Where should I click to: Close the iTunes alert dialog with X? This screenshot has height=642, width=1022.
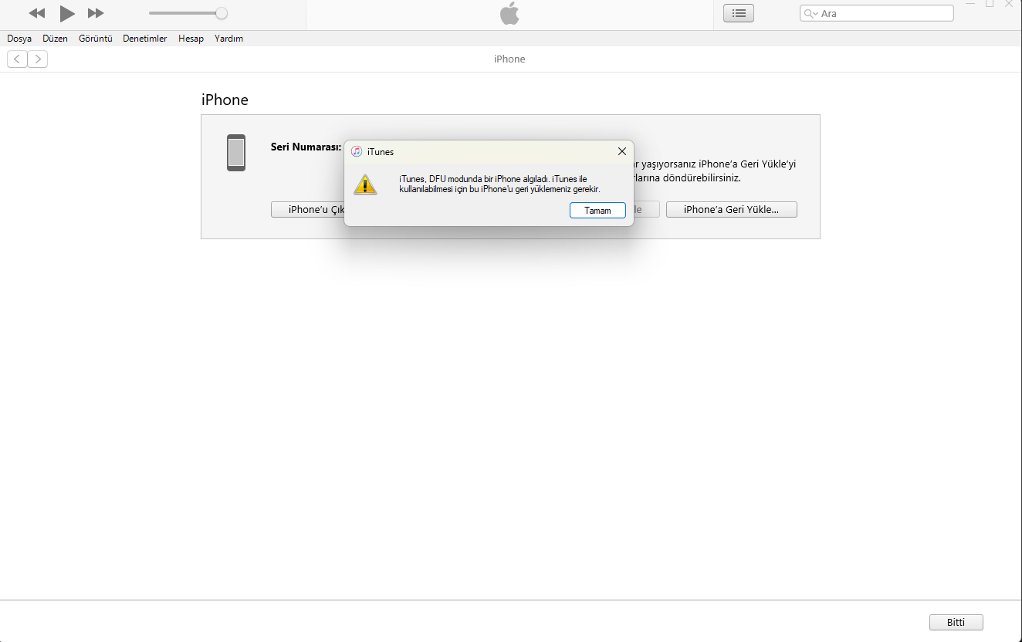[622, 151]
